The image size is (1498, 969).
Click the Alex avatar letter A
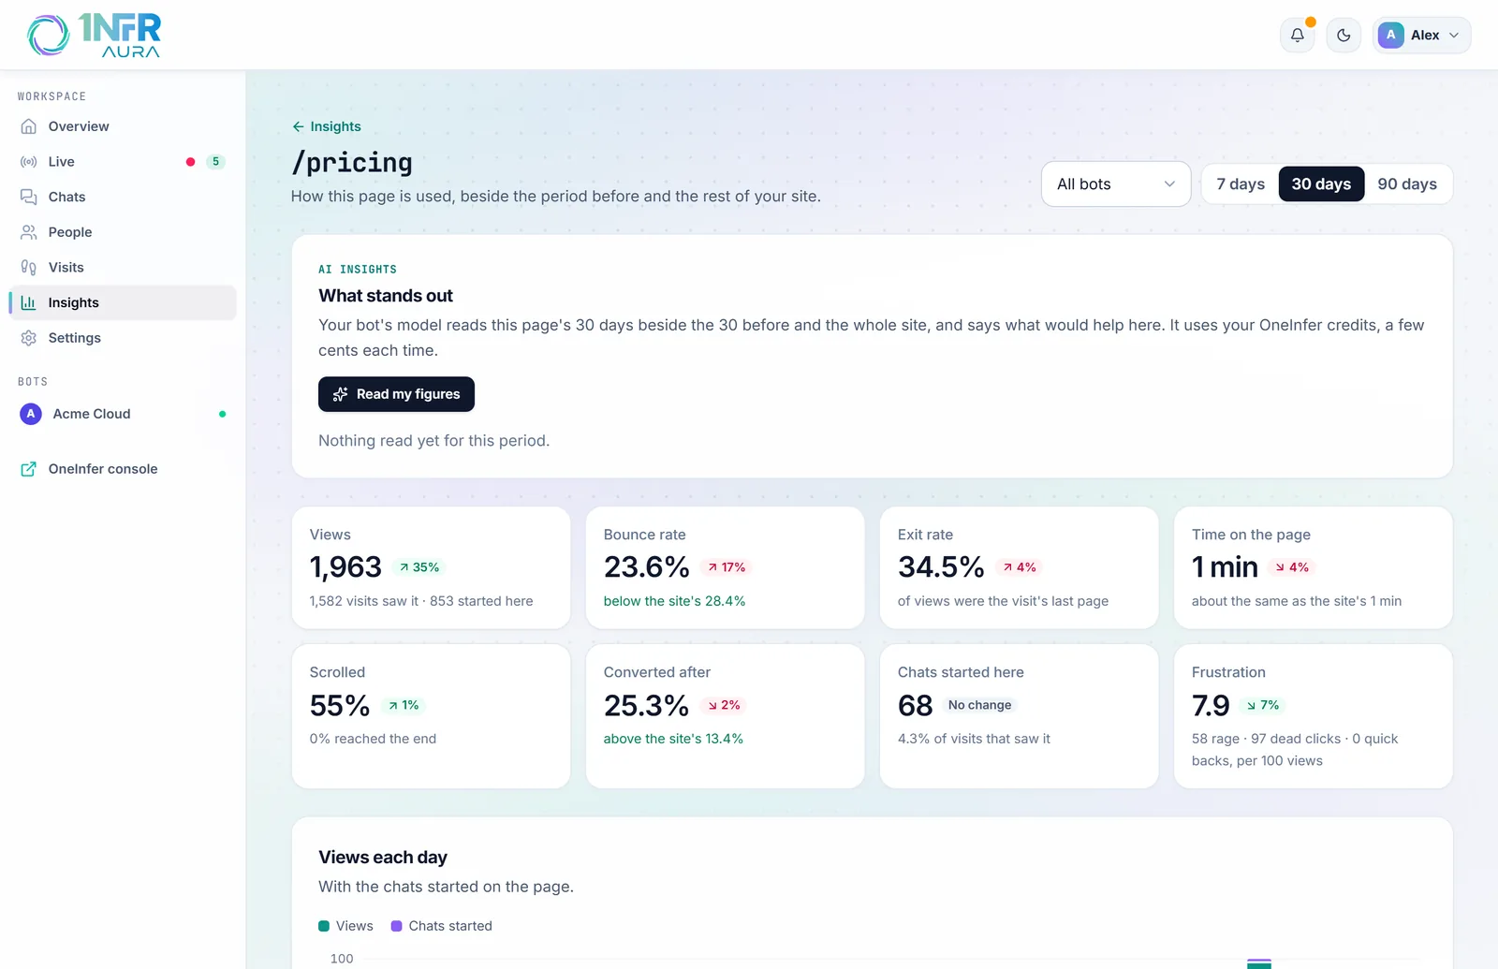[x=1390, y=35]
